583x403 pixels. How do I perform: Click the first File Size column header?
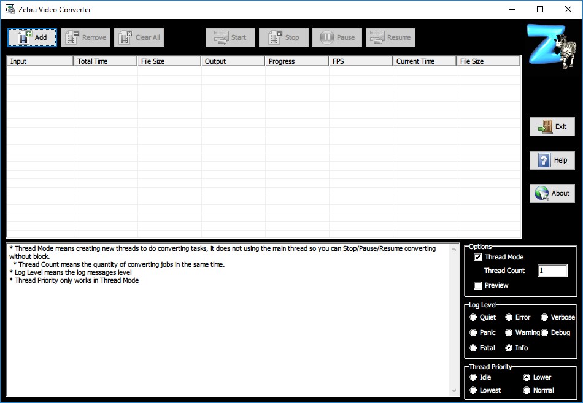pos(169,61)
